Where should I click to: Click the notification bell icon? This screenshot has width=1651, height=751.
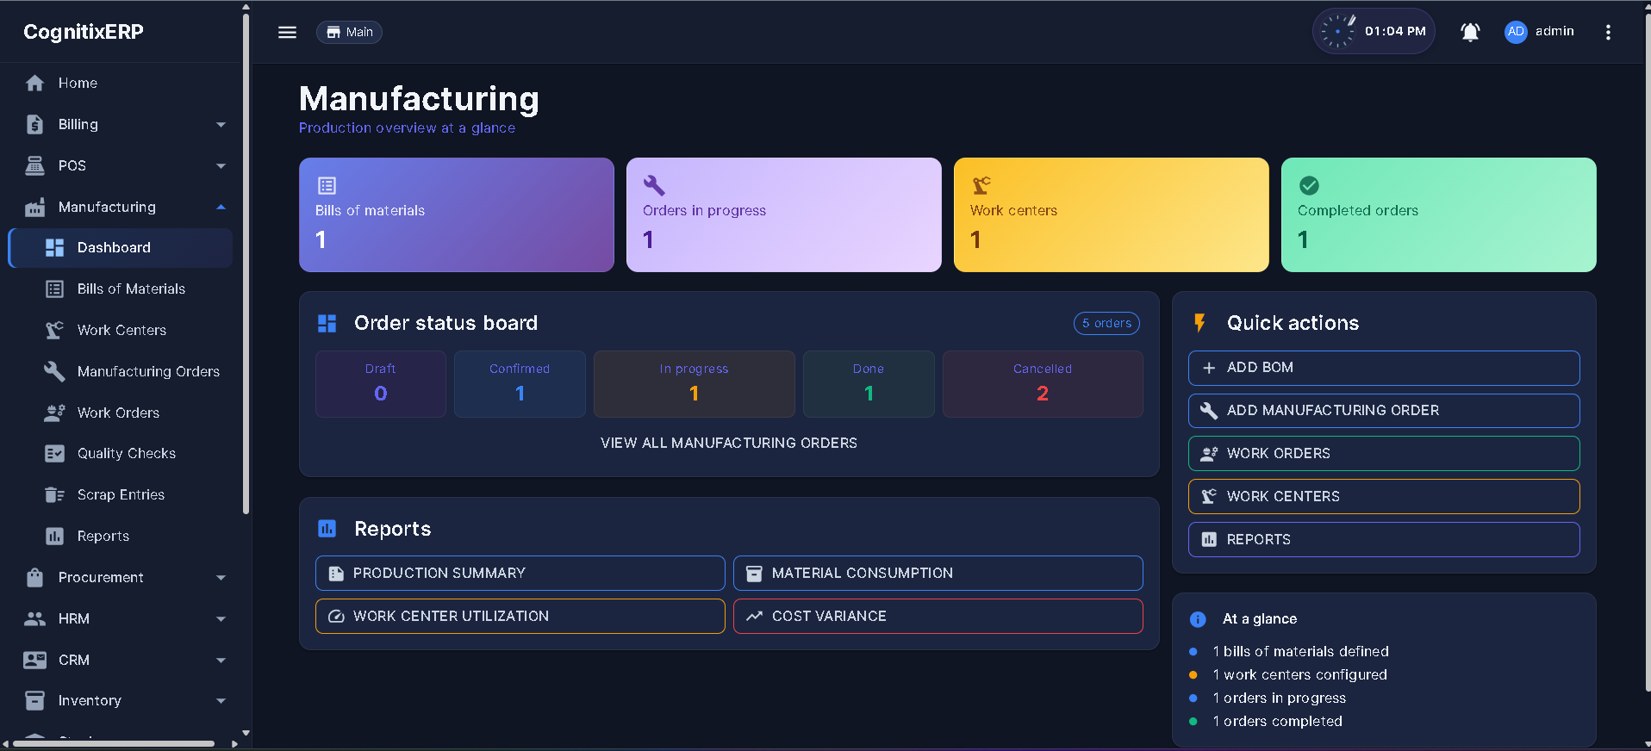tap(1470, 32)
